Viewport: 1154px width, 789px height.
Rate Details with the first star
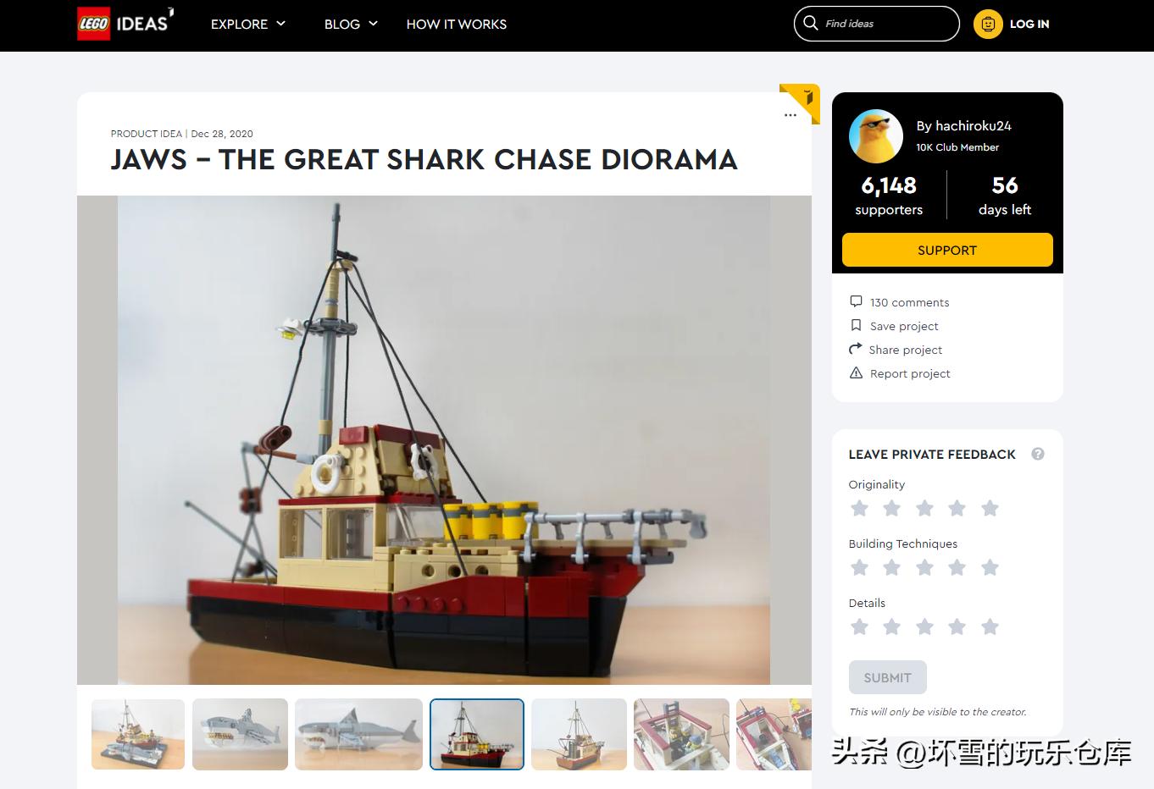[859, 626]
